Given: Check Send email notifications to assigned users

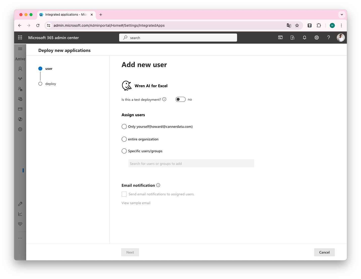Looking at the screenshot, I should pos(124,194).
